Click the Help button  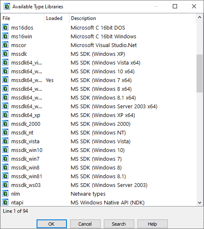pyautogui.click(x=152, y=224)
